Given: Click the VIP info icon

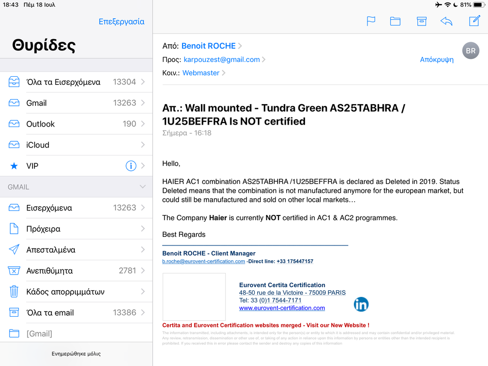Looking at the screenshot, I should [x=131, y=166].
